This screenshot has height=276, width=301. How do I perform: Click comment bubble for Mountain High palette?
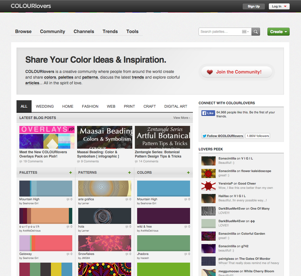pyautogui.click(x=68, y=199)
